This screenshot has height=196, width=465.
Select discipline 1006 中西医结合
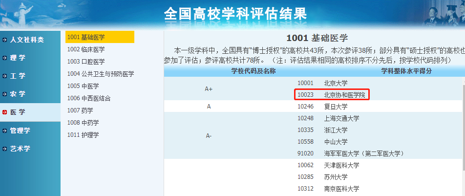[89, 98]
